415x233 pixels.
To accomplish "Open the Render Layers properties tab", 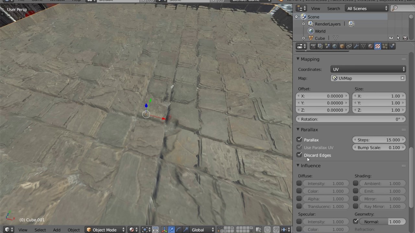I will point(320,46).
